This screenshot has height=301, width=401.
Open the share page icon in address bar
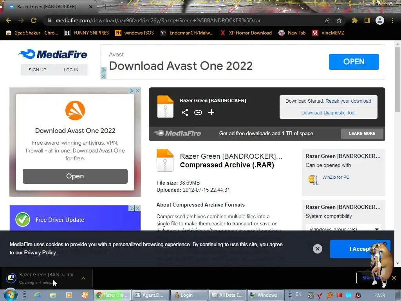point(327,20)
